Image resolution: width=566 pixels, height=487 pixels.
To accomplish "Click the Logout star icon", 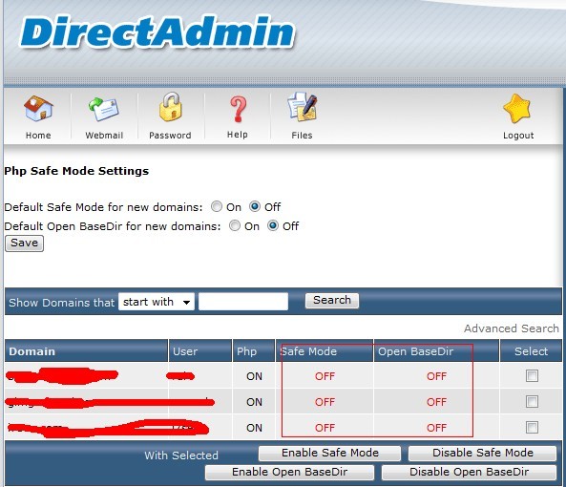I will [x=517, y=108].
